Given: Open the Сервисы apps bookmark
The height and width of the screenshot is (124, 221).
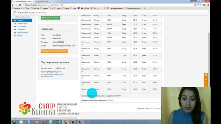Looking at the screenshot, I should [16, 8].
